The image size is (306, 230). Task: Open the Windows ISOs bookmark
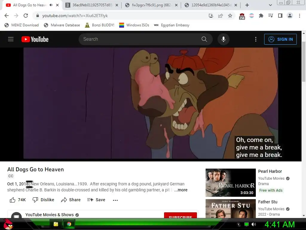[x=134, y=25]
